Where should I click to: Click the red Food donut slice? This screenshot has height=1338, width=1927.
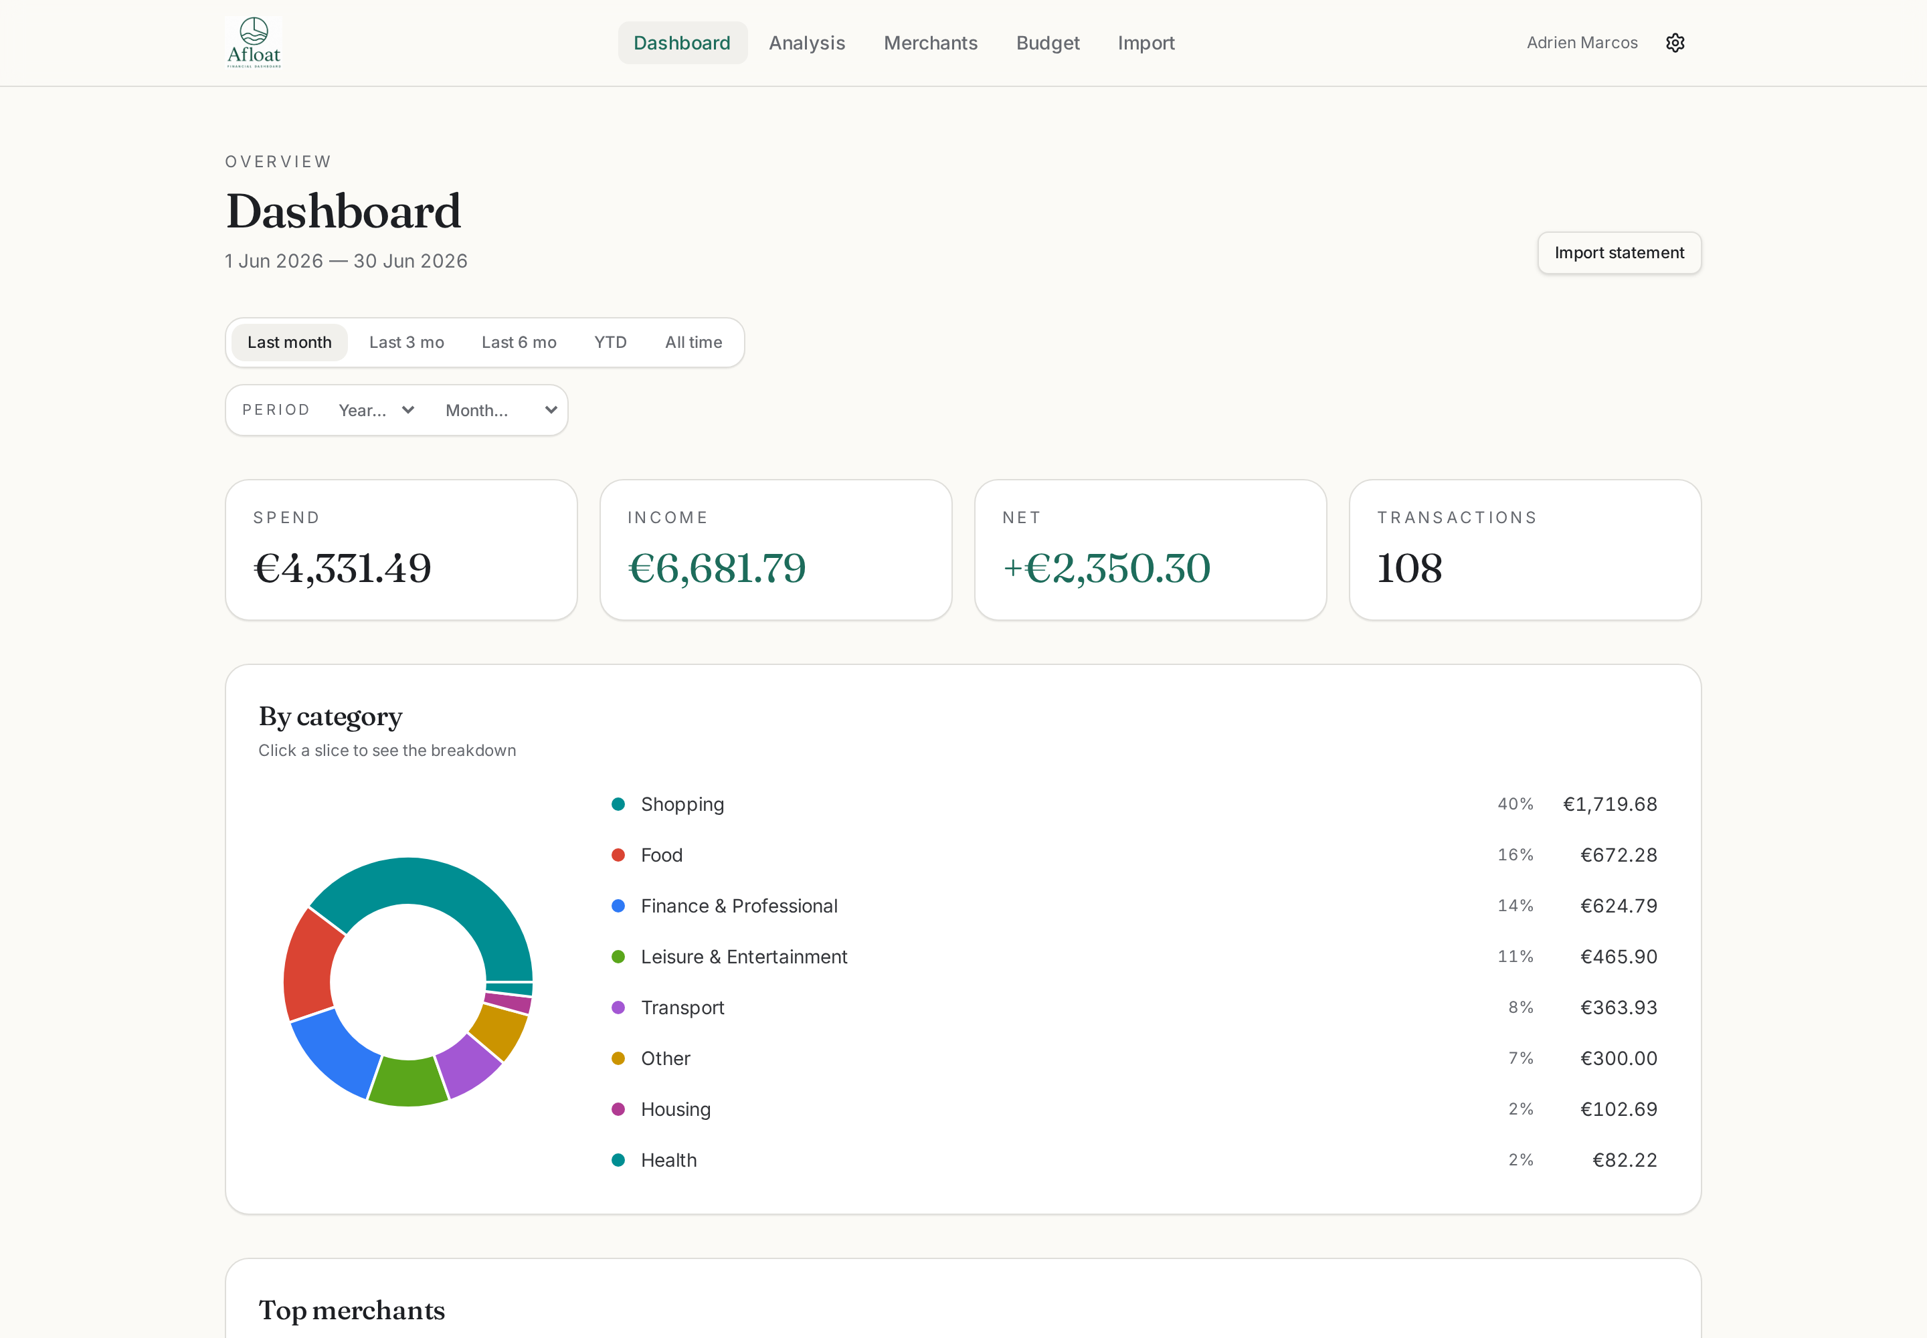[311, 967]
